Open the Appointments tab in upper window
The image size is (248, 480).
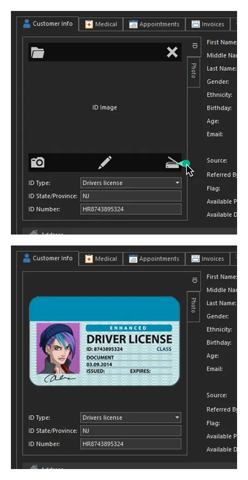click(x=154, y=24)
